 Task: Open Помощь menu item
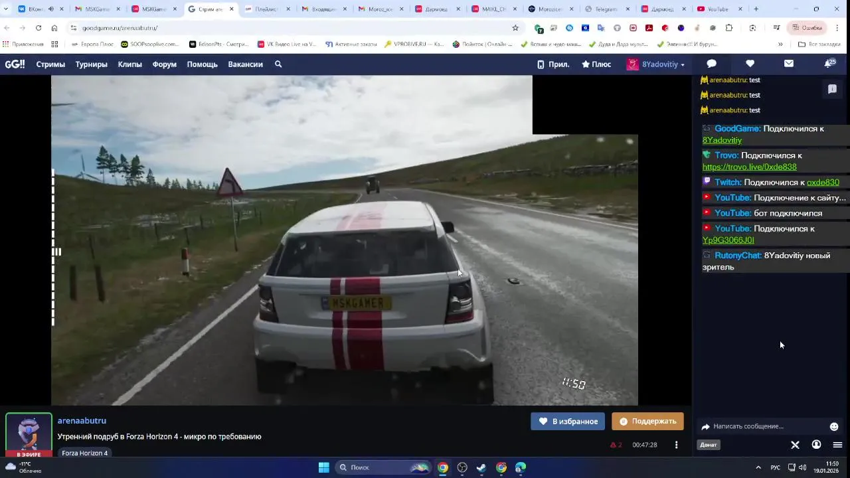pos(203,64)
